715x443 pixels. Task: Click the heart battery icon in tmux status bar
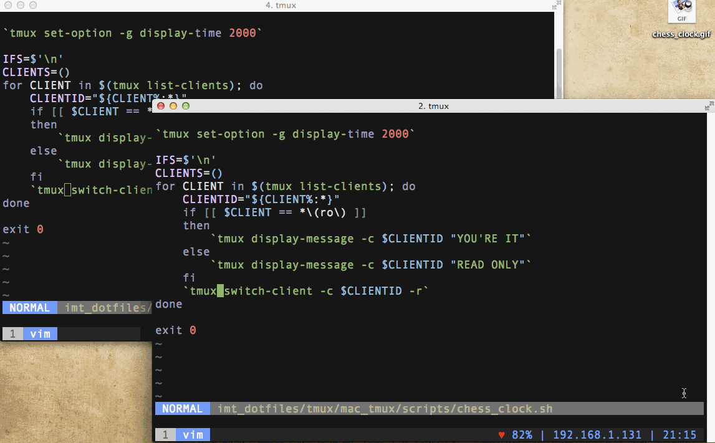tap(501, 435)
